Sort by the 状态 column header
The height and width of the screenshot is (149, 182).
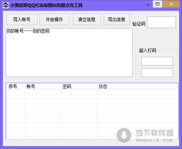137,86
